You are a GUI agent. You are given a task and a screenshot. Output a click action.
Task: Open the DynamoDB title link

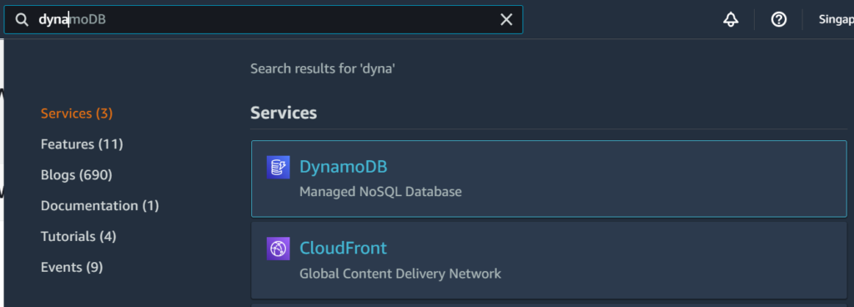click(343, 167)
